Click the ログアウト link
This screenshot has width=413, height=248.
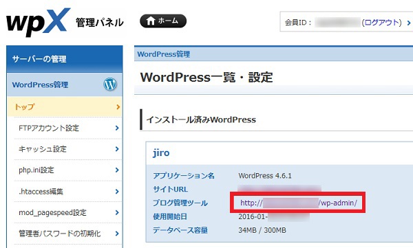pyautogui.click(x=381, y=23)
